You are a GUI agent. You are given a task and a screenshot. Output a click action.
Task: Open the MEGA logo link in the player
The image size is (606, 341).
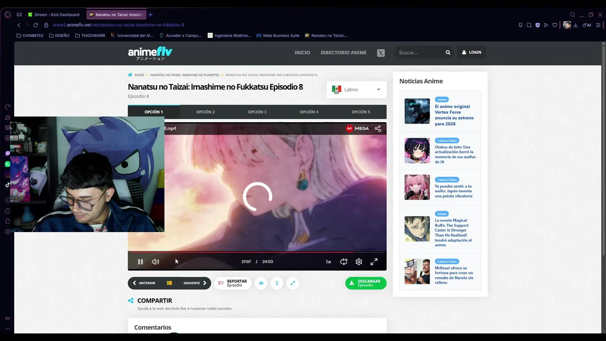(357, 128)
